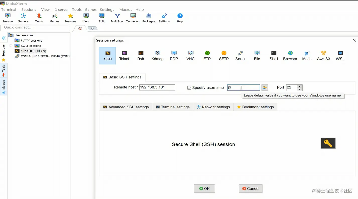Open the Help menu in menu bar
358x199 pixels.
tap(140, 10)
